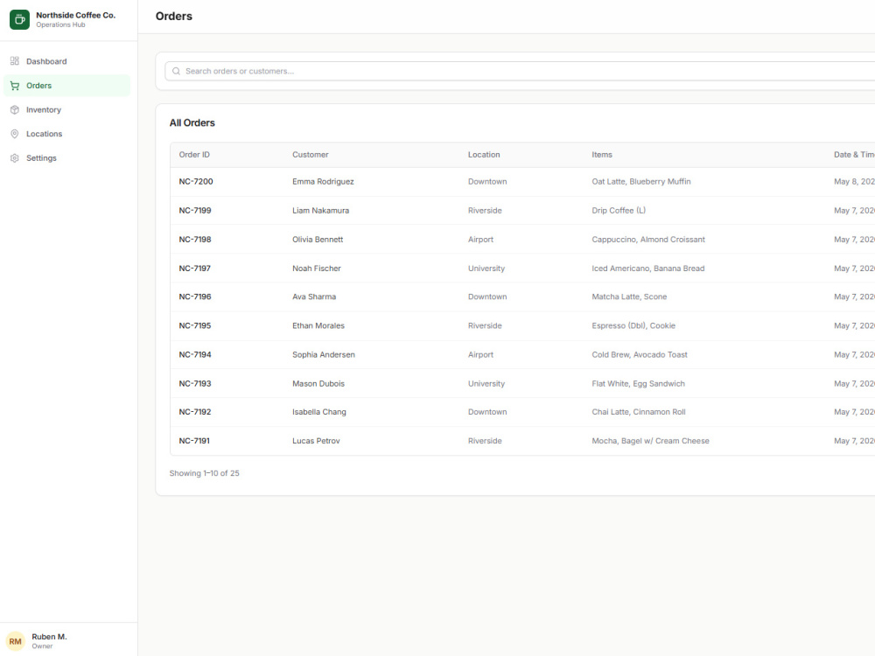Open the Dashboard page

tap(67, 61)
